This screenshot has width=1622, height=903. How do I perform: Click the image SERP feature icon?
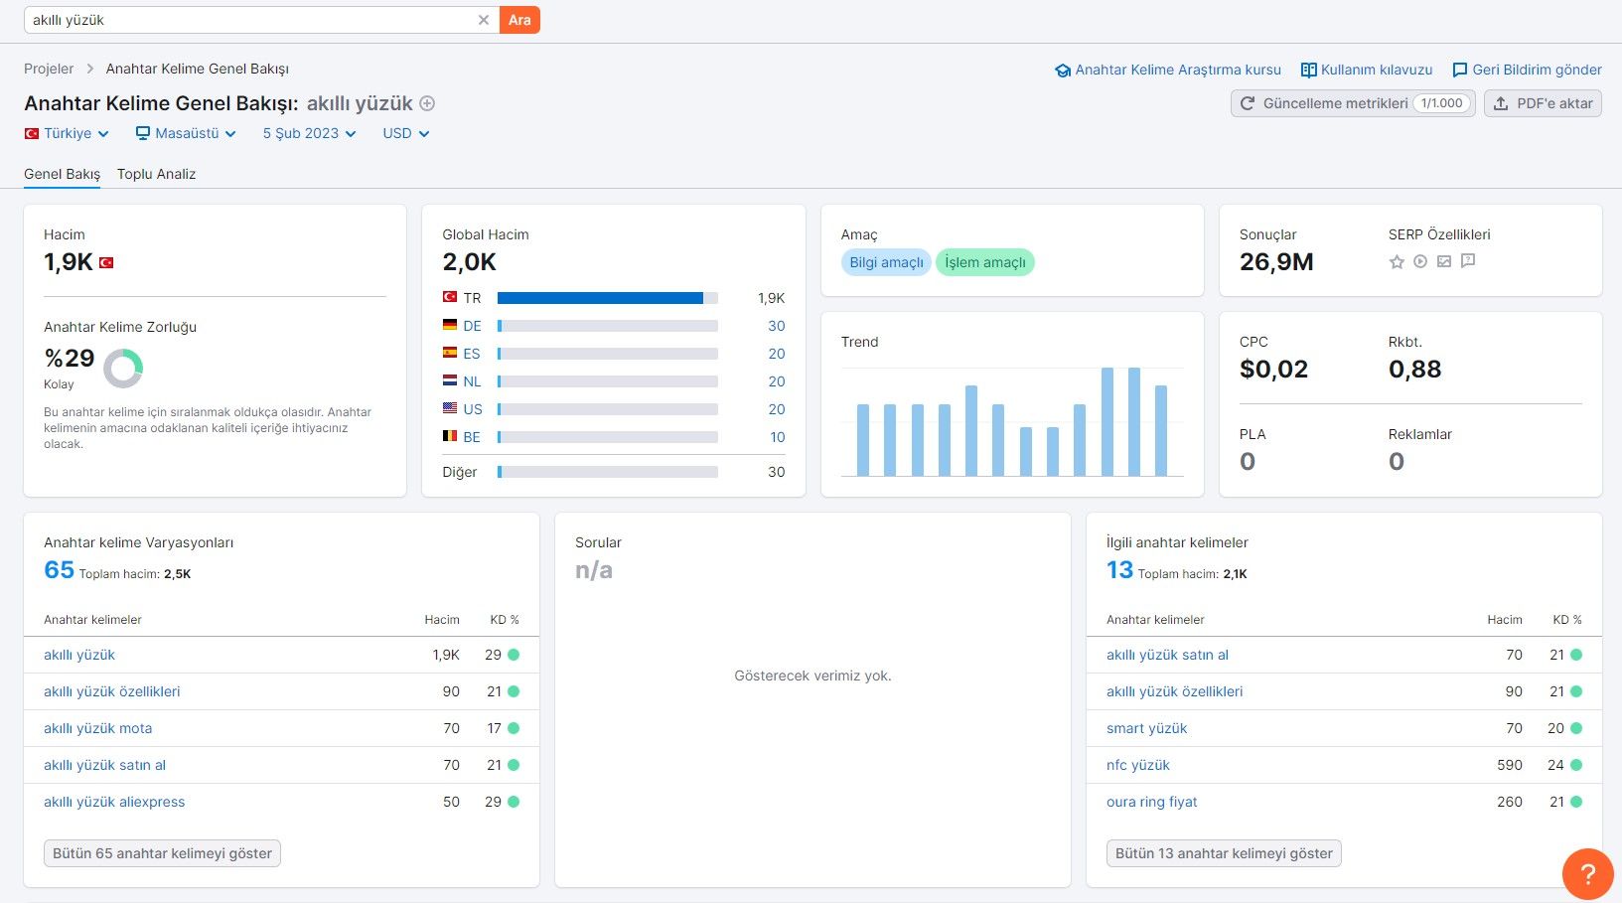(x=1444, y=262)
